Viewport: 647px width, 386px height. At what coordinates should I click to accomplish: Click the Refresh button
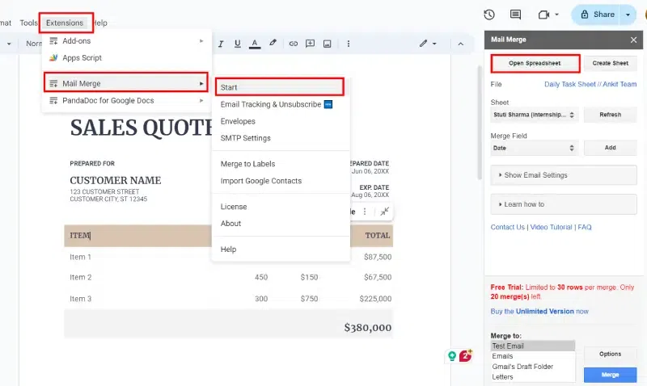pyautogui.click(x=611, y=115)
